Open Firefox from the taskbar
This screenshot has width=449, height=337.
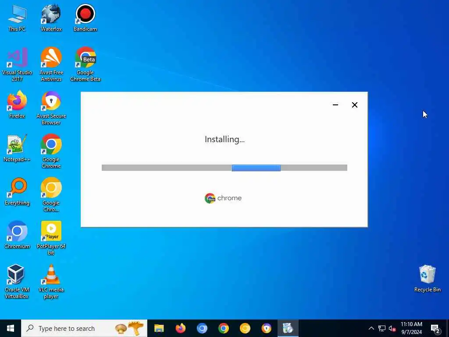pos(180,328)
